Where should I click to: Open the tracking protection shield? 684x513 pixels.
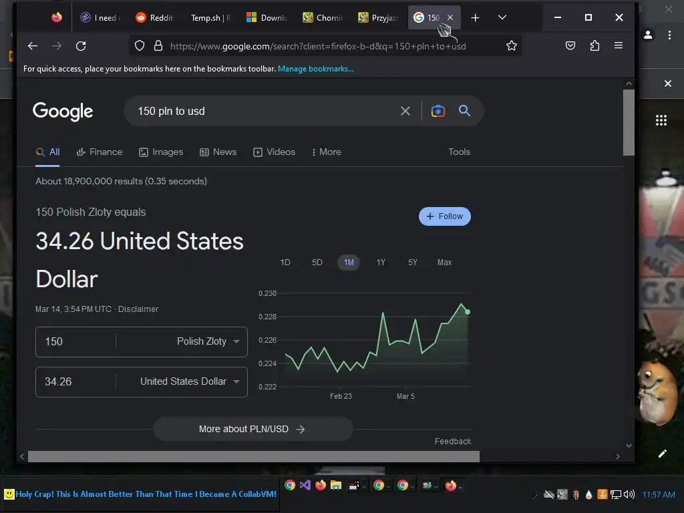click(x=140, y=46)
